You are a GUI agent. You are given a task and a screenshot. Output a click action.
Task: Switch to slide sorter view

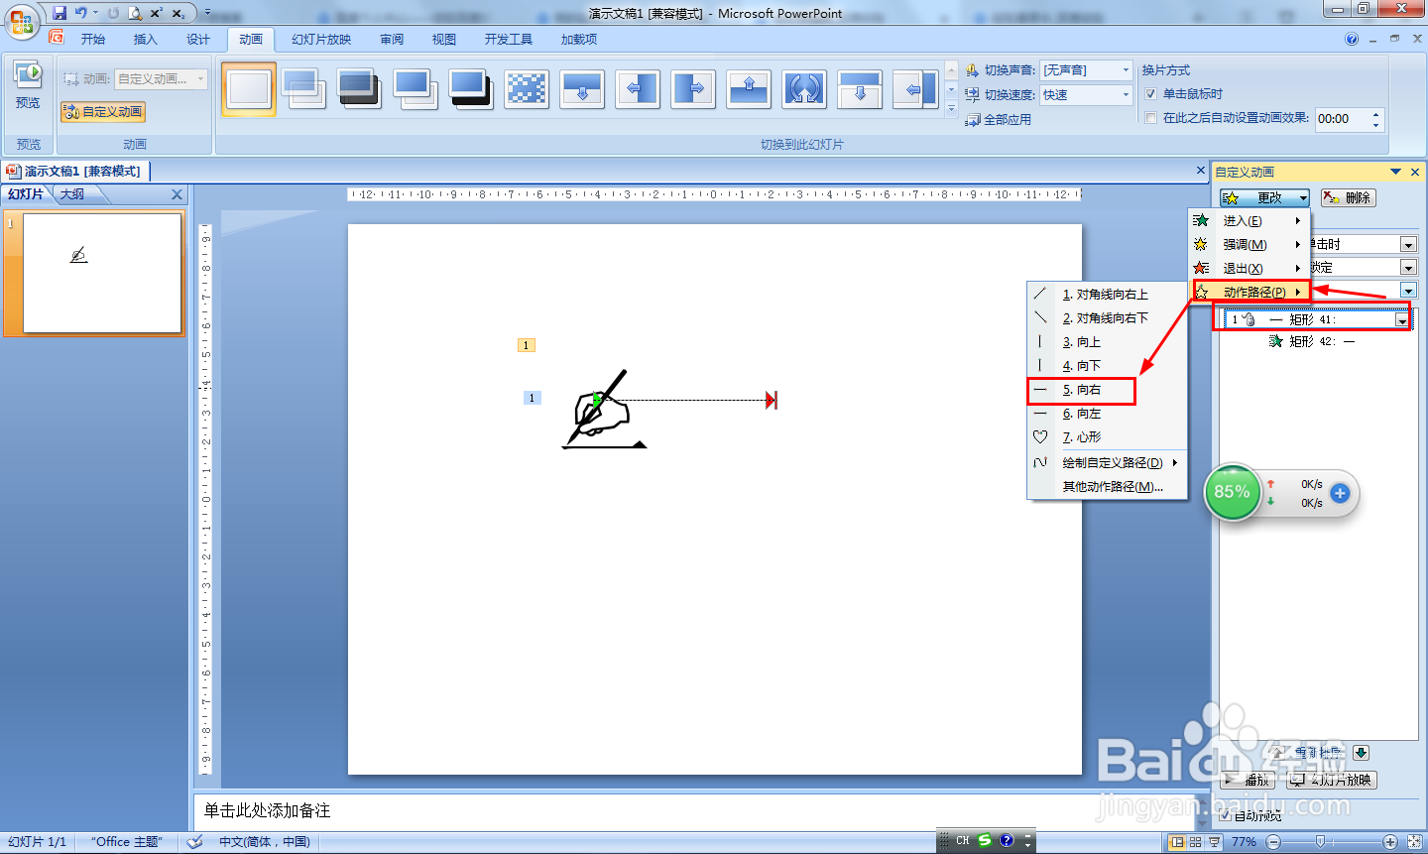(1196, 842)
